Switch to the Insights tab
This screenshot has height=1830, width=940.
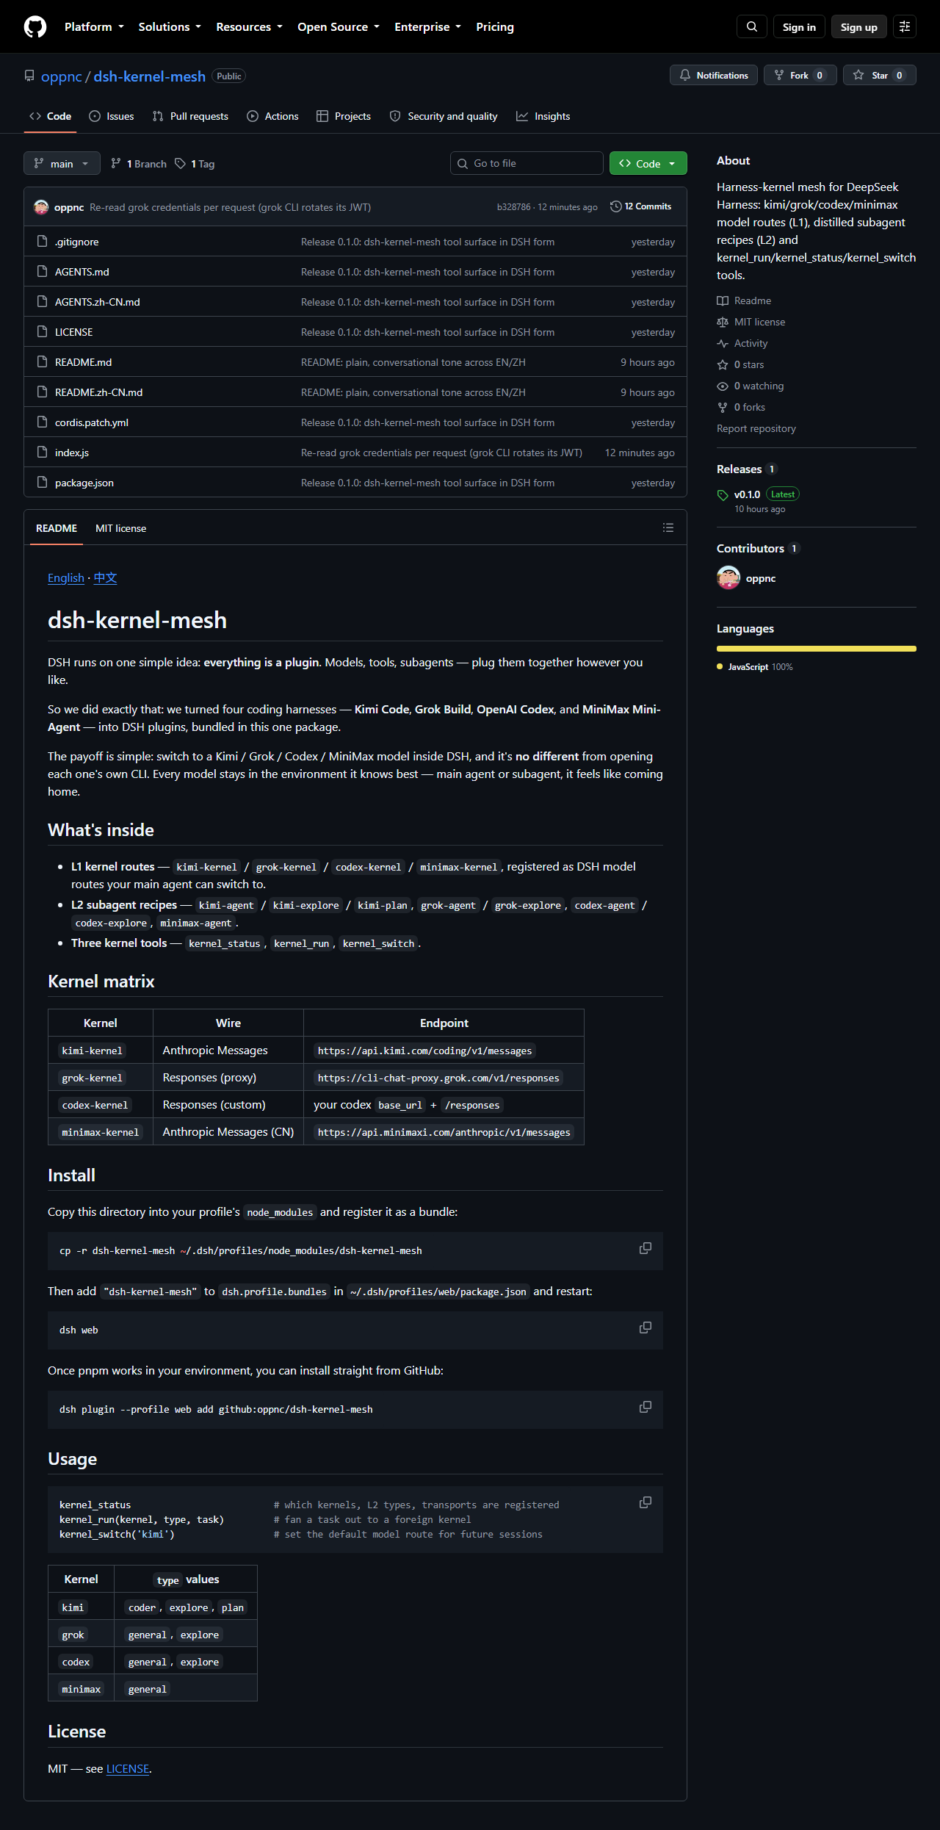coord(543,116)
